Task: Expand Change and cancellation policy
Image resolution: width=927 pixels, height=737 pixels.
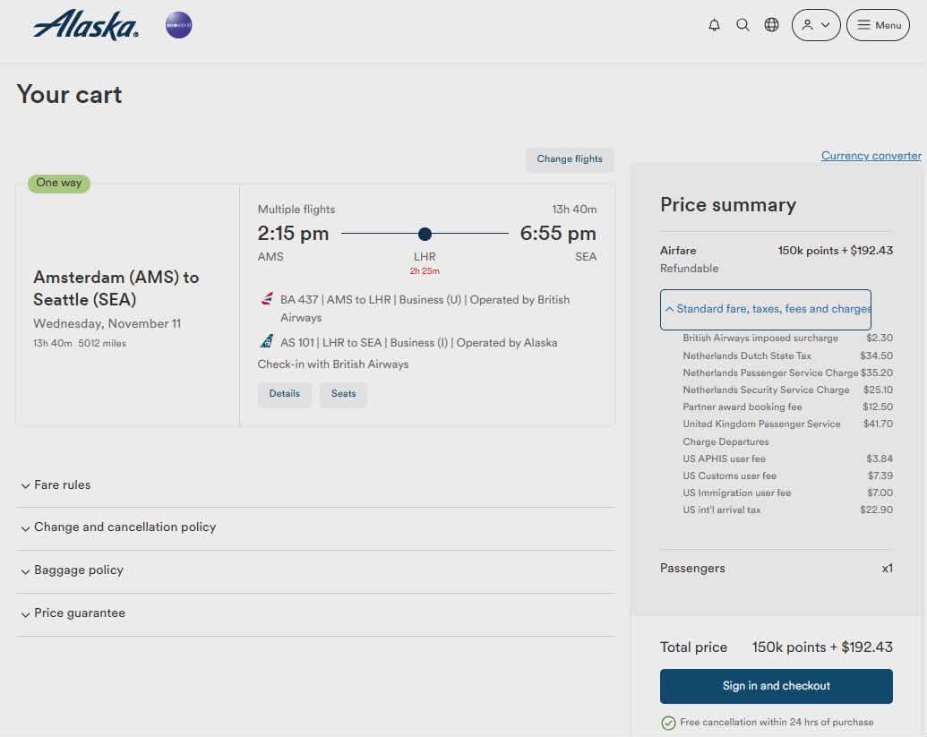Action: 125,527
